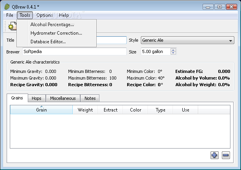The width and height of the screenshot is (241, 170).
Task: Decrease batch size with down arrow
Action: [173, 53]
